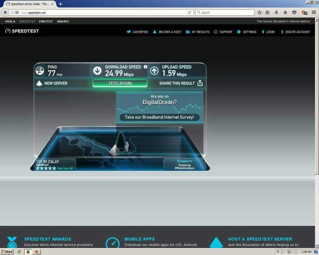The image size is (319, 255).
Task: Show hidden system tray icons arrow
Action: (278, 252)
